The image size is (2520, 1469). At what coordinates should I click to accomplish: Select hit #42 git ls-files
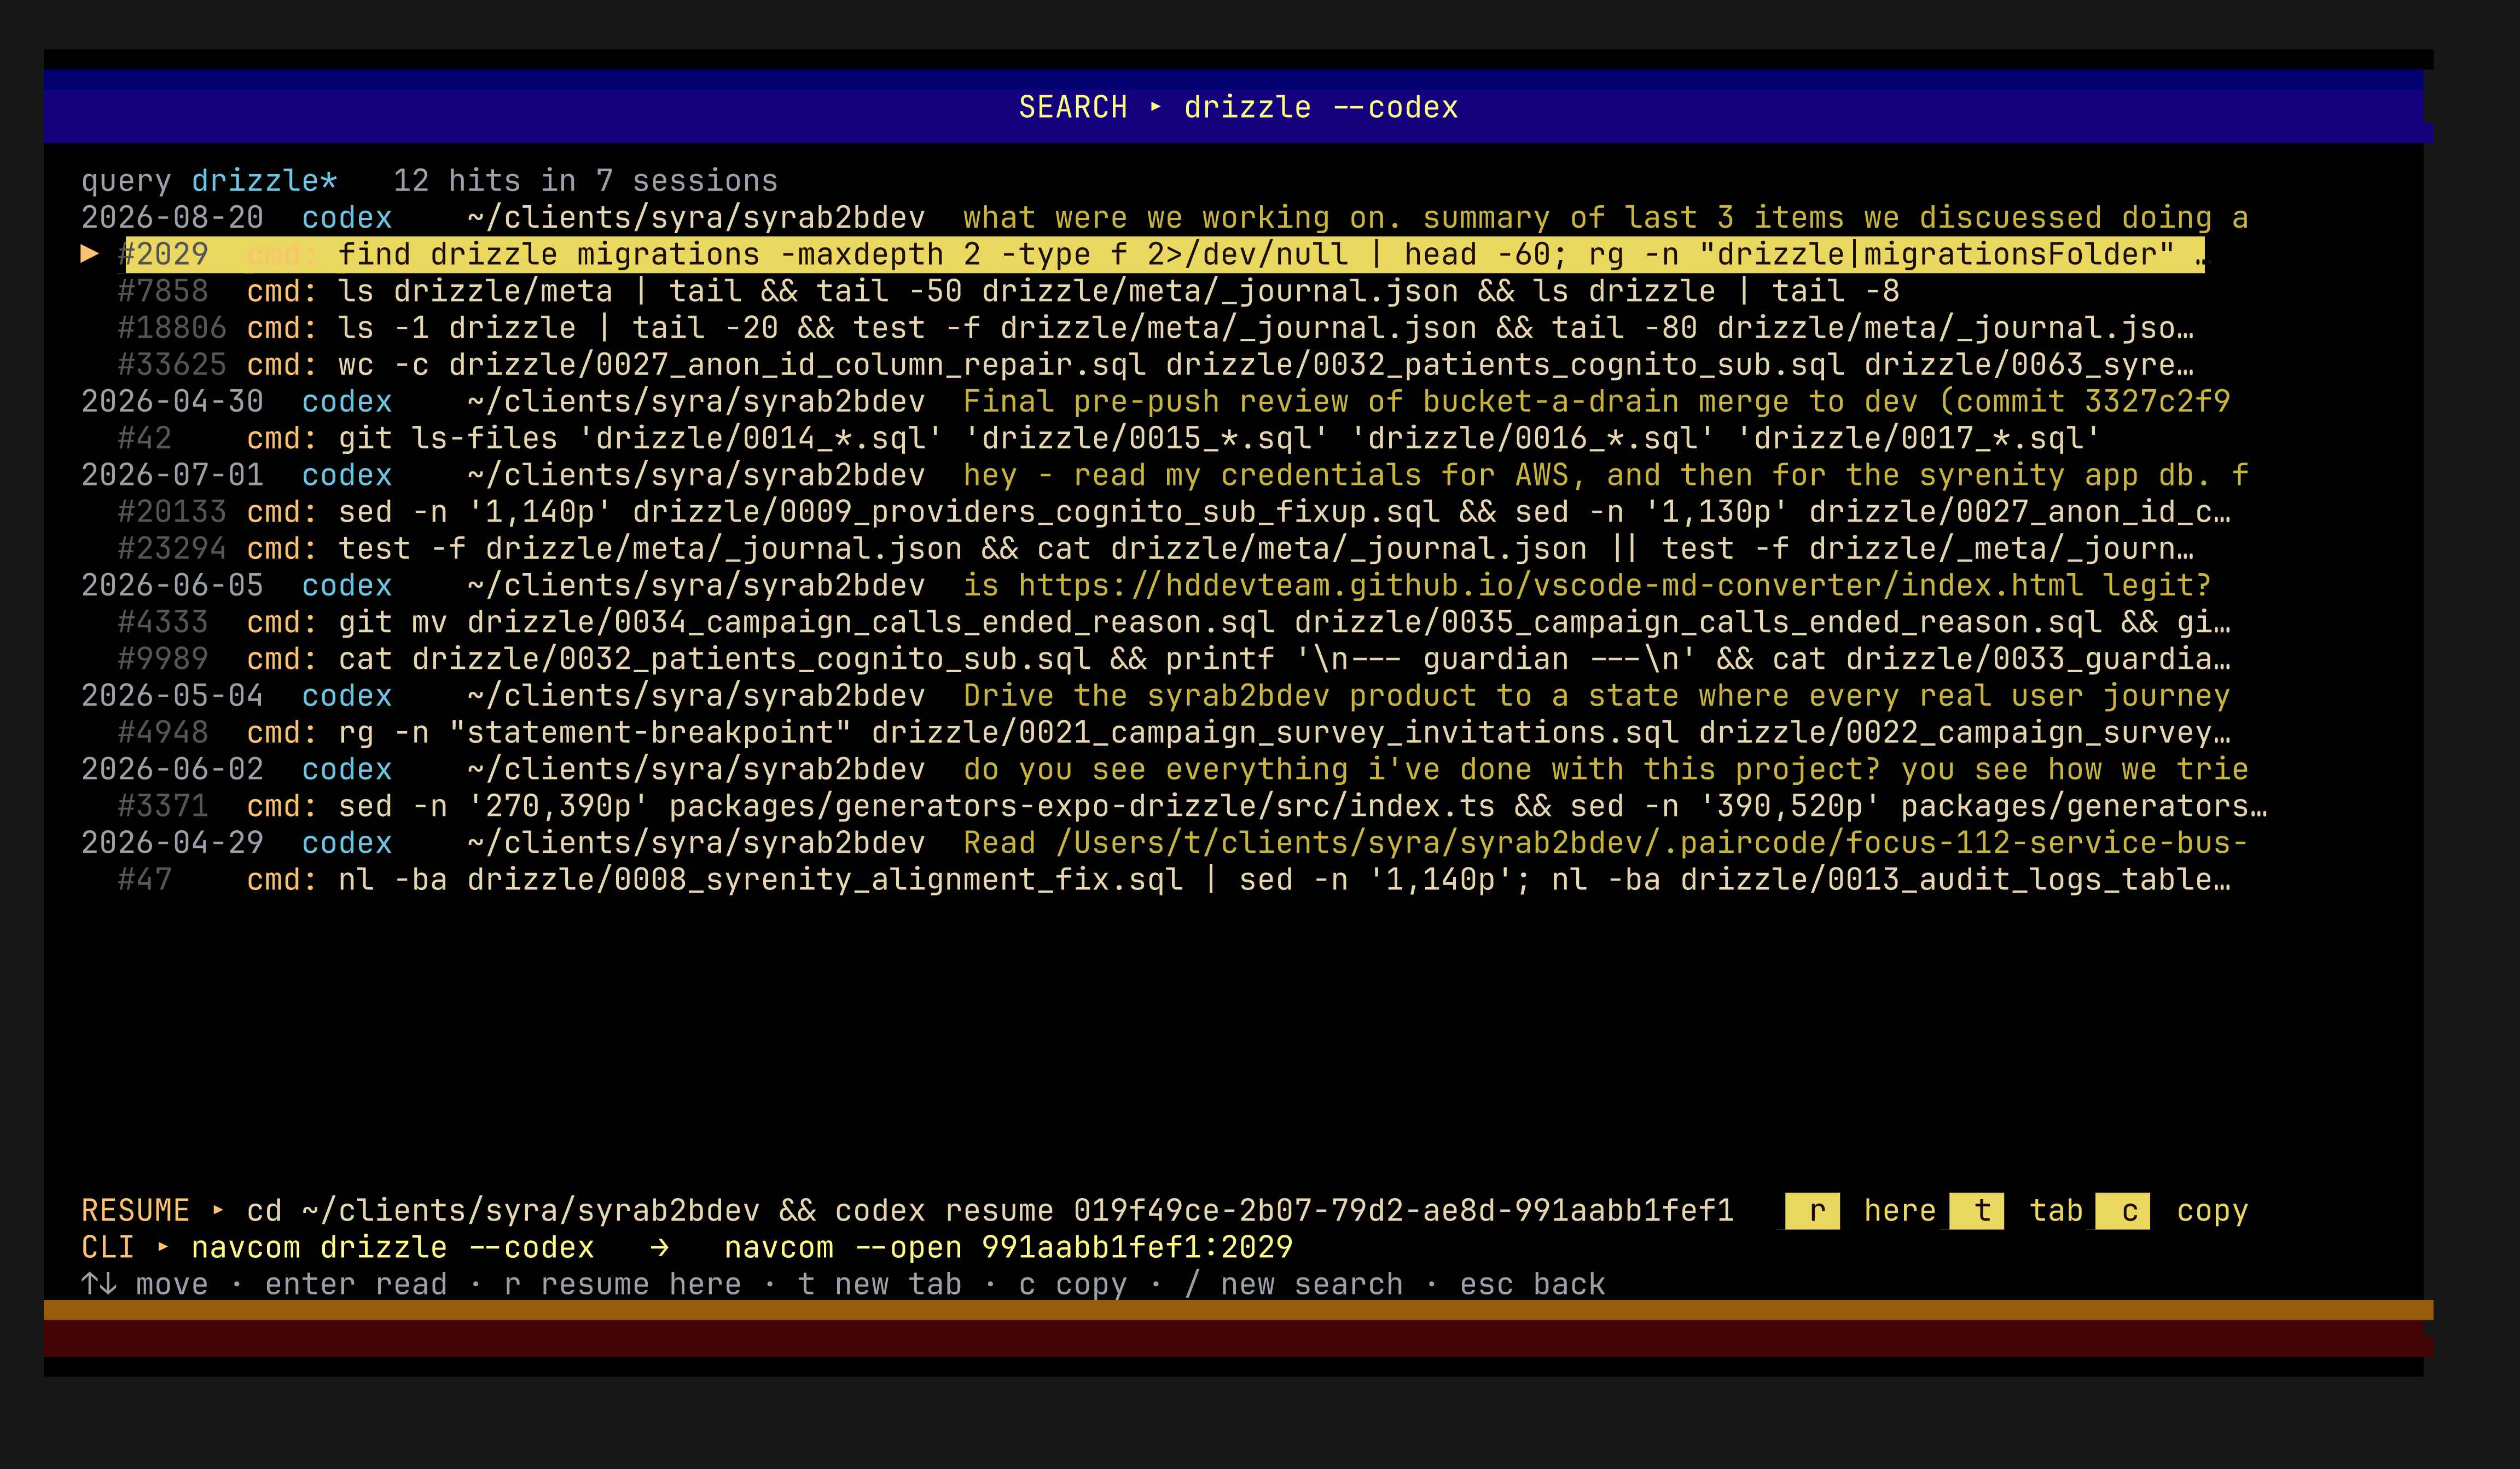1109,438
